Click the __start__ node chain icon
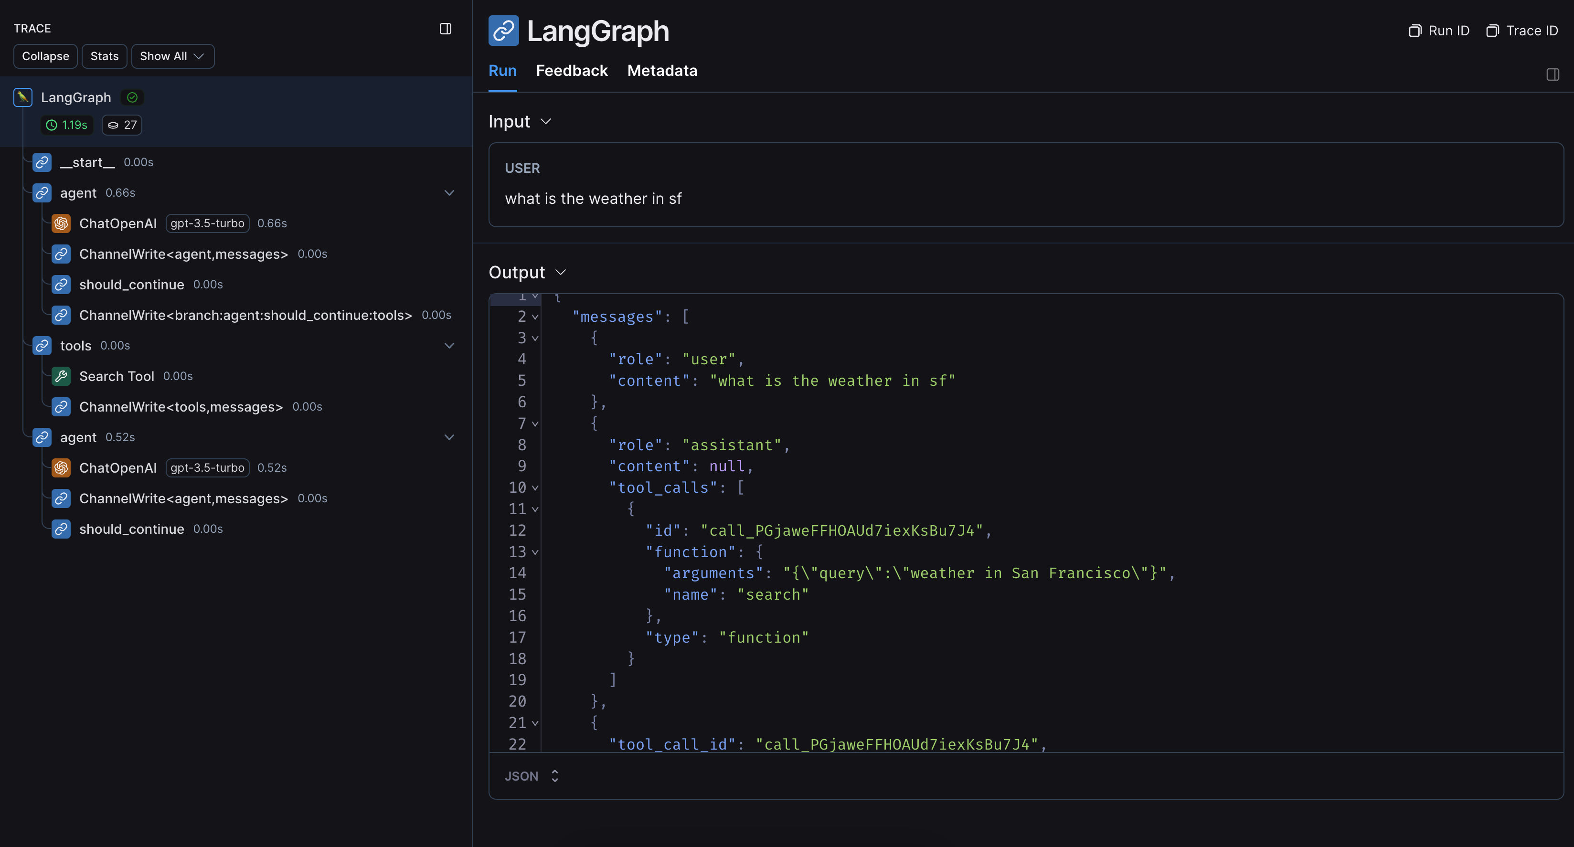Viewport: 1574px width, 847px height. point(42,162)
